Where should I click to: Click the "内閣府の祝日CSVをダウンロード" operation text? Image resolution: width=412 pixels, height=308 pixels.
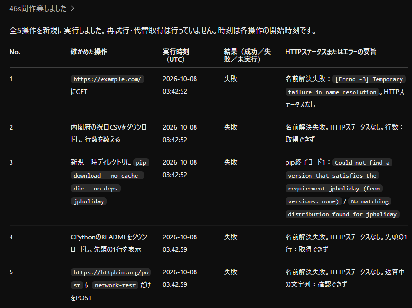[x=111, y=133]
